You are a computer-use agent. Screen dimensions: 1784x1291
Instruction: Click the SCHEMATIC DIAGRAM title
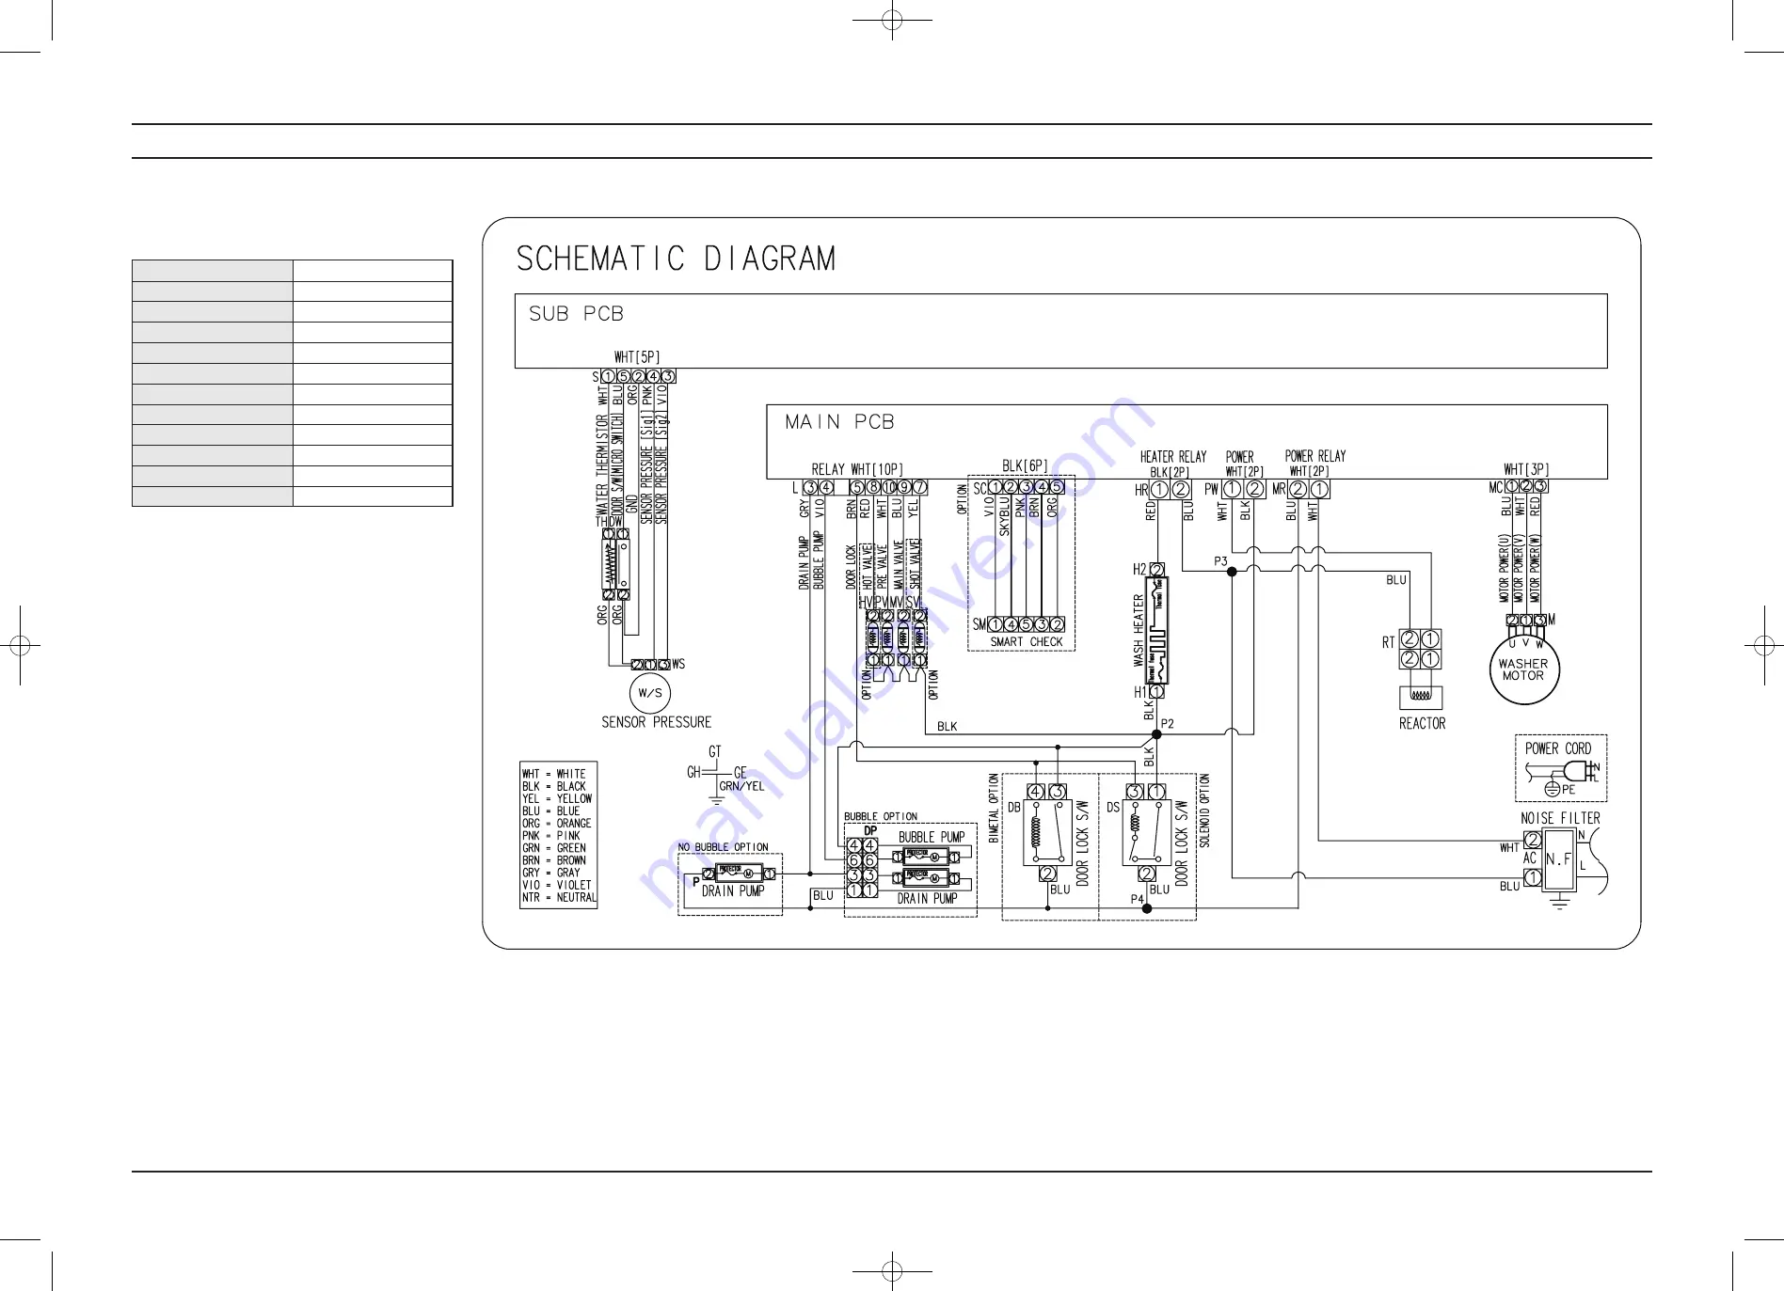676,259
